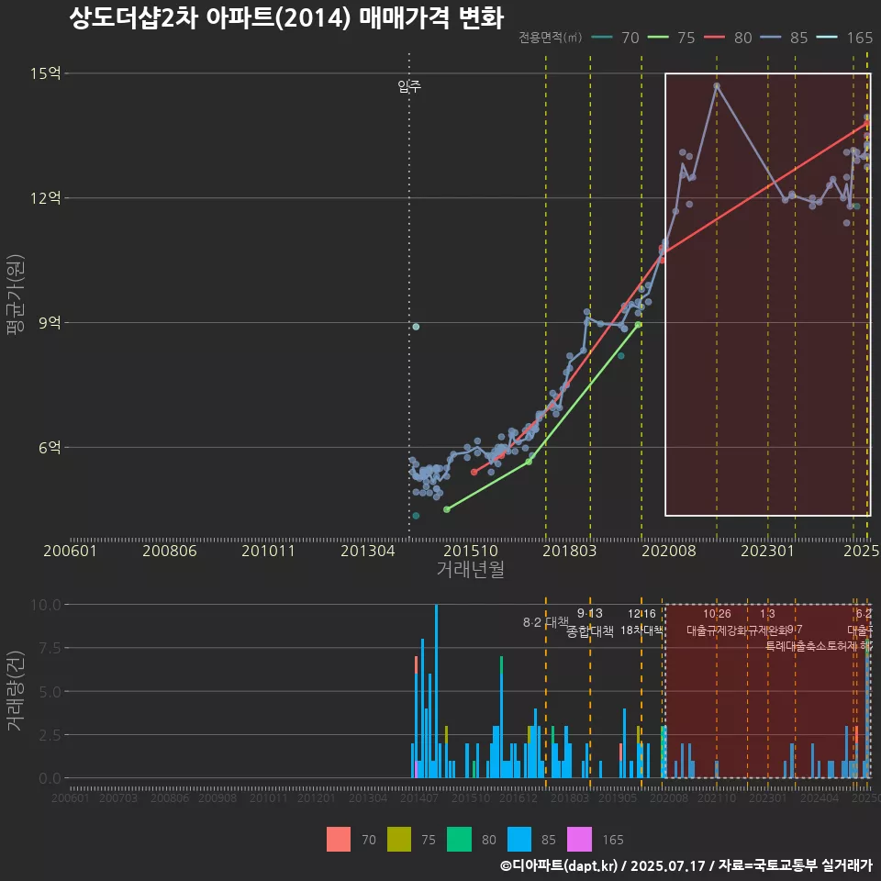Click the first point of the green 75 line
The height and width of the screenshot is (881, 881).
click(x=447, y=509)
